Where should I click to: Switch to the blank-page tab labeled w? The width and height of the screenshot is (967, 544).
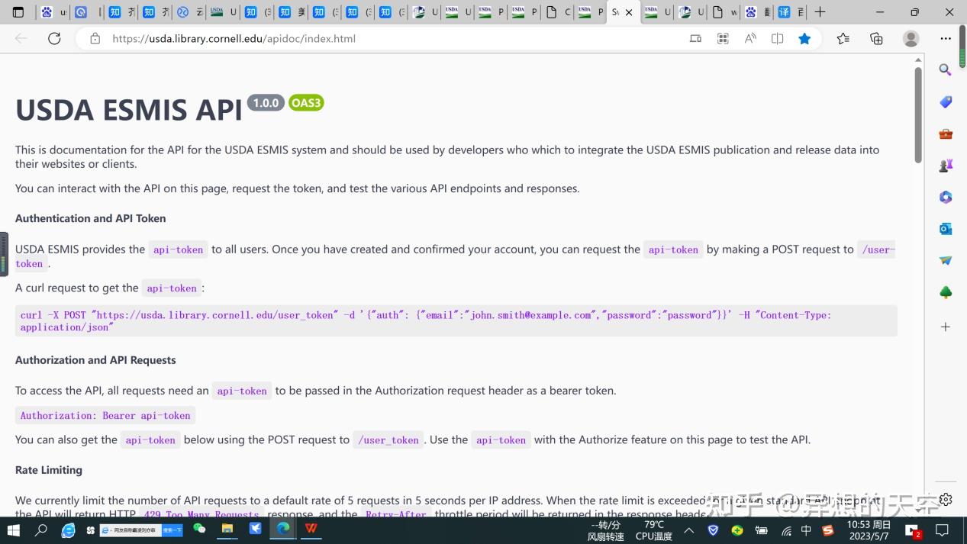pos(724,12)
